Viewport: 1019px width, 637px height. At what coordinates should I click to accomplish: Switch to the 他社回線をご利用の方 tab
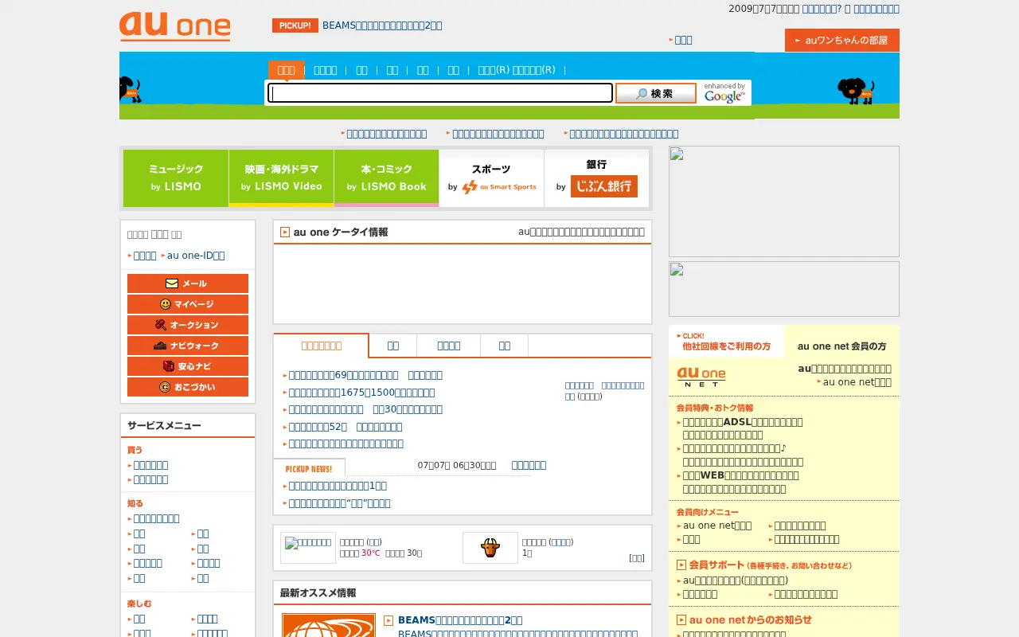[x=726, y=342]
